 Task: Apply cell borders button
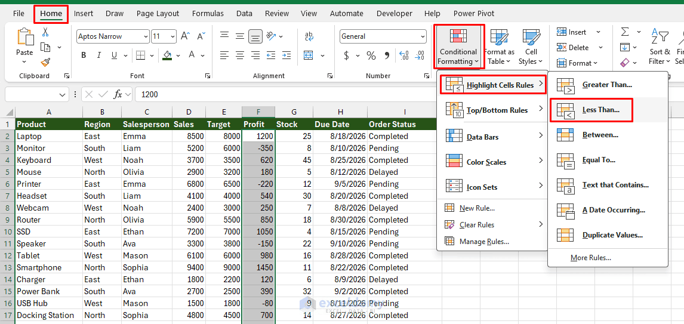(x=140, y=55)
